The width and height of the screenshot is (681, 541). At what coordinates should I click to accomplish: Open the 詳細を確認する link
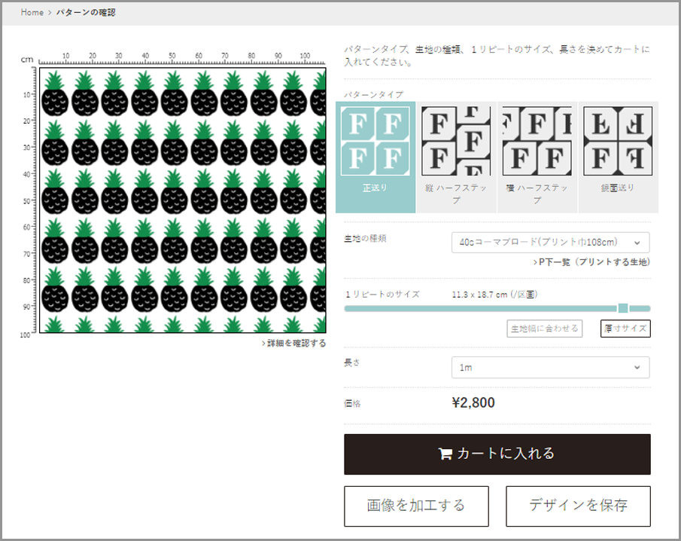293,343
